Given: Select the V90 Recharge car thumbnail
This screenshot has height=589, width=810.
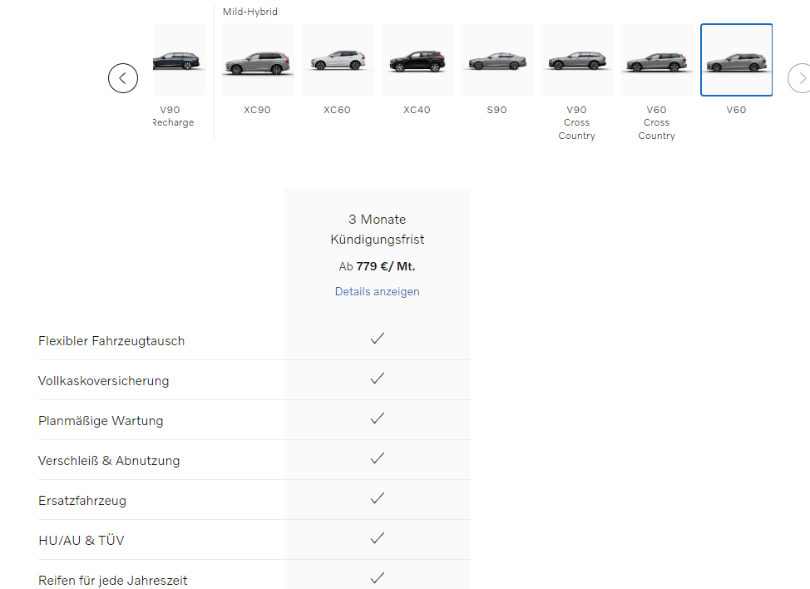Looking at the screenshot, I should click(180, 60).
